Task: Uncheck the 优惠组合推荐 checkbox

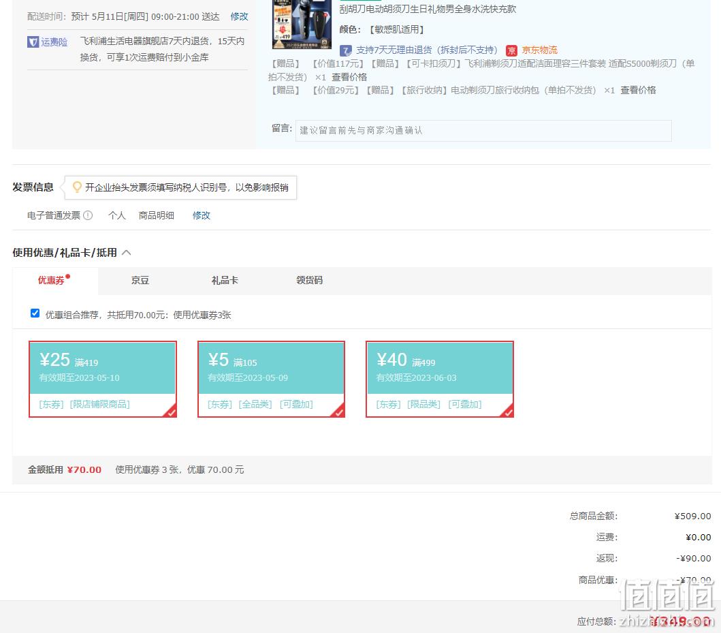Action: [x=35, y=313]
